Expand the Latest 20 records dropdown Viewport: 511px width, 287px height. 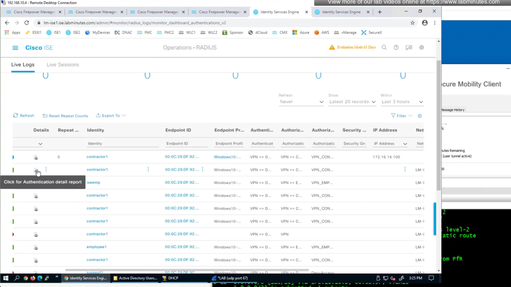pos(352,102)
